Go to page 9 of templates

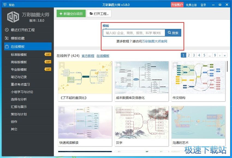click(215, 55)
